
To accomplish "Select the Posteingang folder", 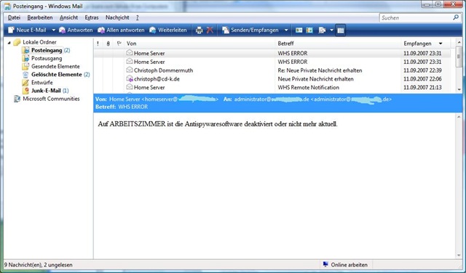I will click(x=47, y=50).
